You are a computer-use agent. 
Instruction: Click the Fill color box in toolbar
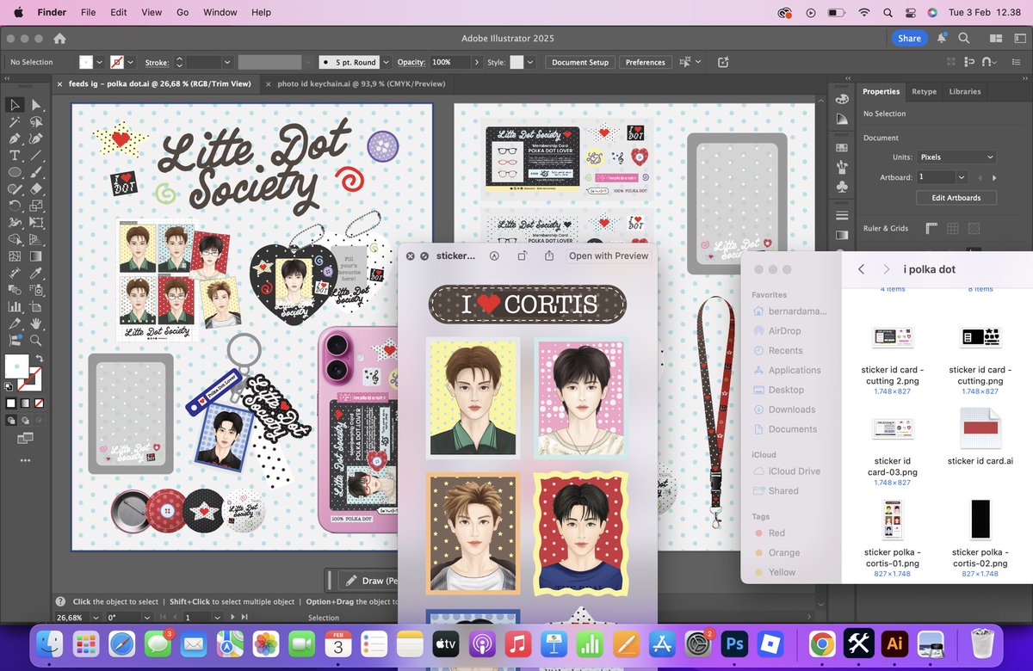(x=16, y=366)
